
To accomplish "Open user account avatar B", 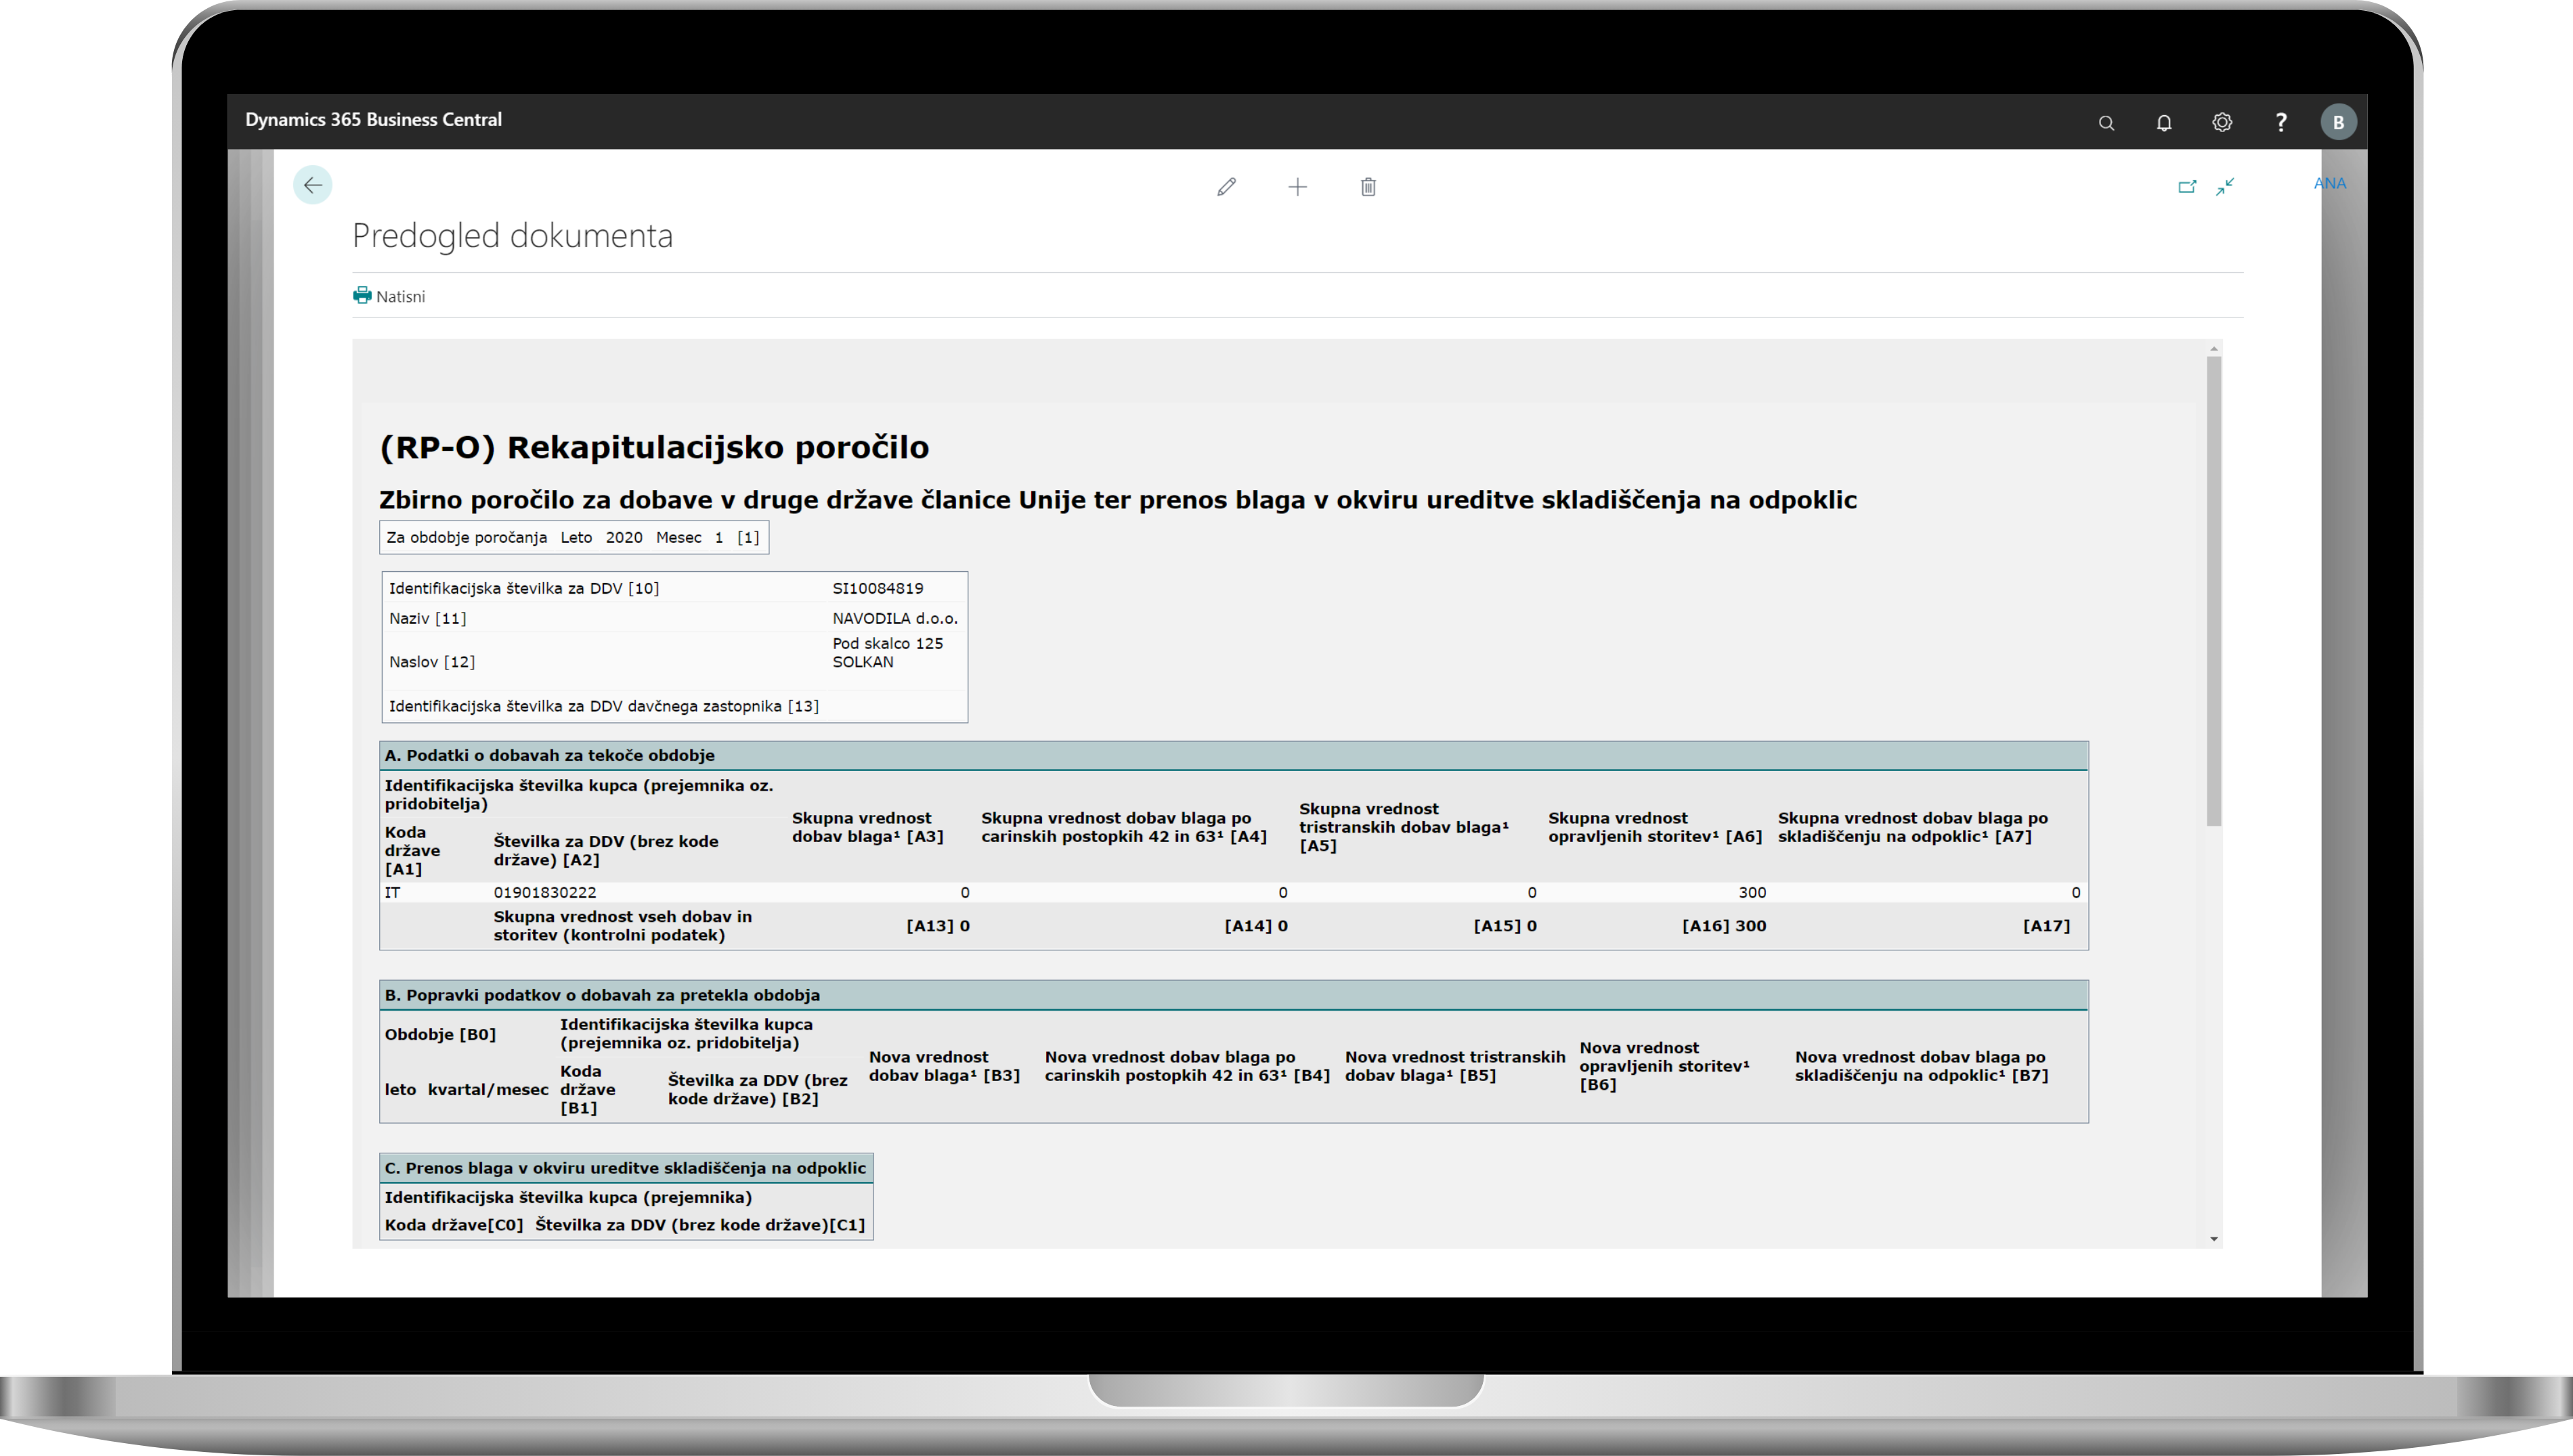I will 2338,122.
